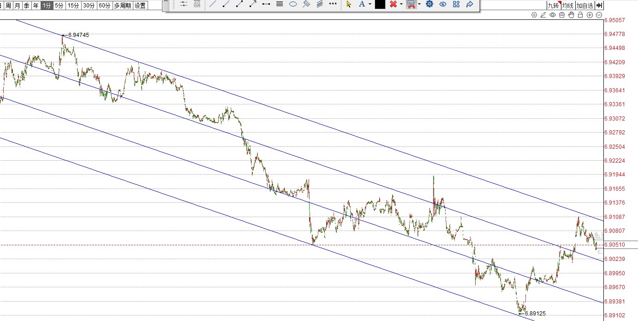The image size is (638, 321).
Task: Select the yellow arrow pointer tool
Action: click(x=349, y=4)
